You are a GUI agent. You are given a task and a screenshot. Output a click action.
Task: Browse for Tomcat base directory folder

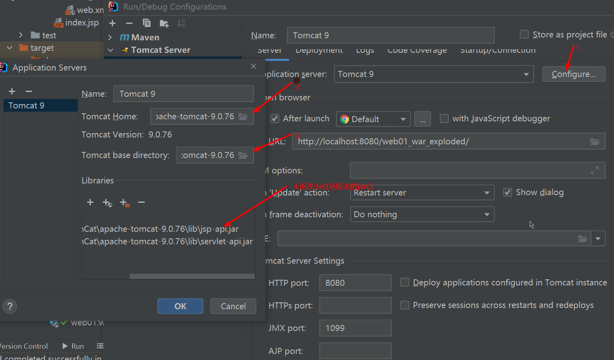click(x=243, y=155)
